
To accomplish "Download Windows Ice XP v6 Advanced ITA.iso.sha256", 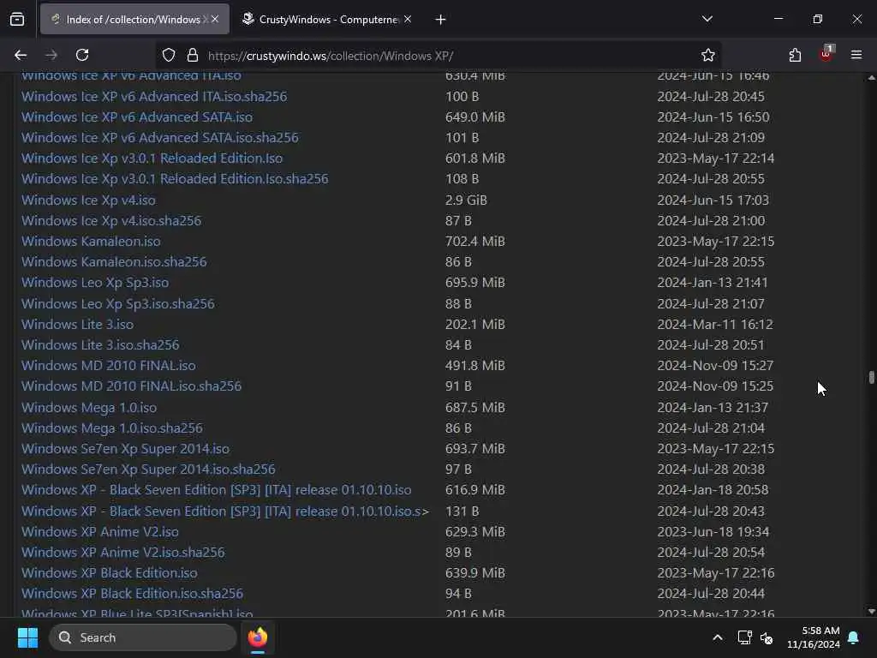I will [x=154, y=96].
